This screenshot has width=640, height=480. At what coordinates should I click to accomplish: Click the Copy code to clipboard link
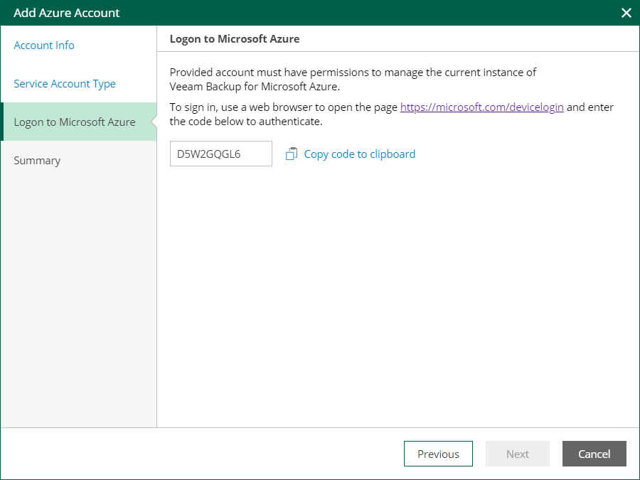tap(359, 154)
